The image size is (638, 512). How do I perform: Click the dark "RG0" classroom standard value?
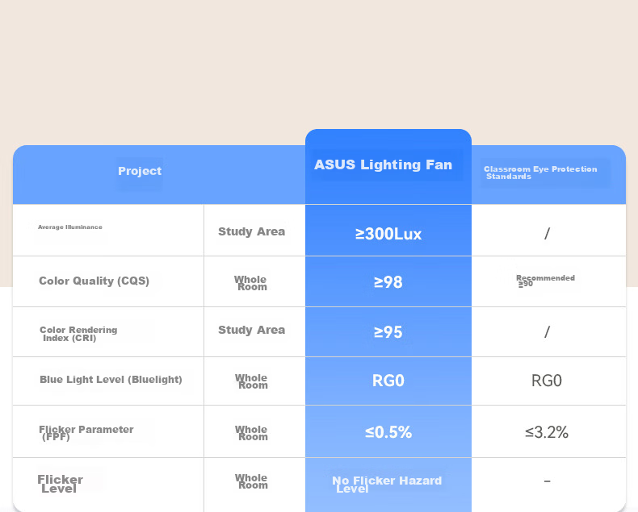(x=547, y=381)
